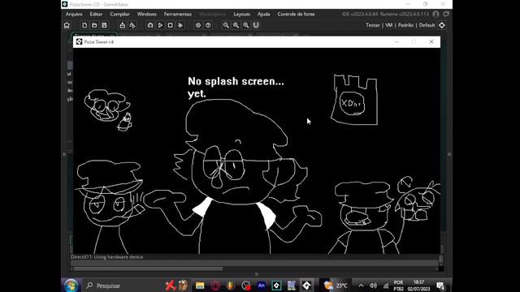
Task: Click the output panel vertical scrollbar
Action: 440,258
